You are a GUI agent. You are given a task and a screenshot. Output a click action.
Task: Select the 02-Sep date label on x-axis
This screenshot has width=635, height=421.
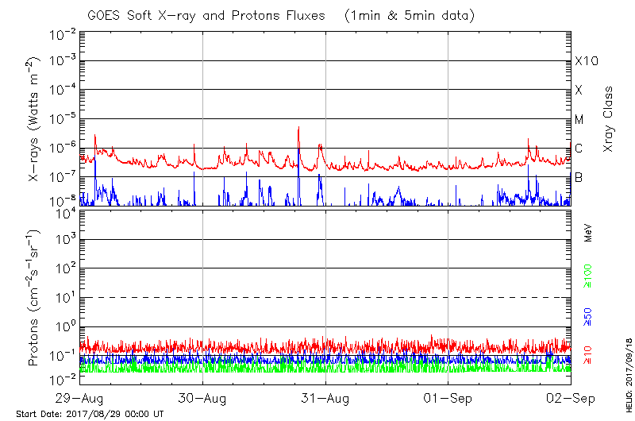[570, 397]
